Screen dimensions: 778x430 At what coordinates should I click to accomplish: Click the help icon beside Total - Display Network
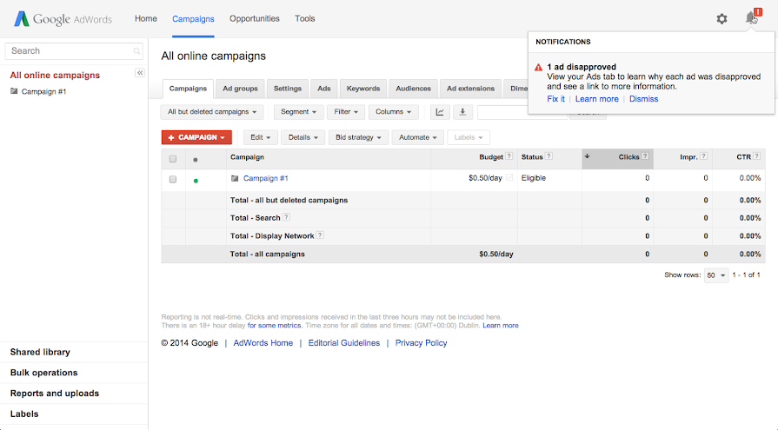[x=320, y=235]
